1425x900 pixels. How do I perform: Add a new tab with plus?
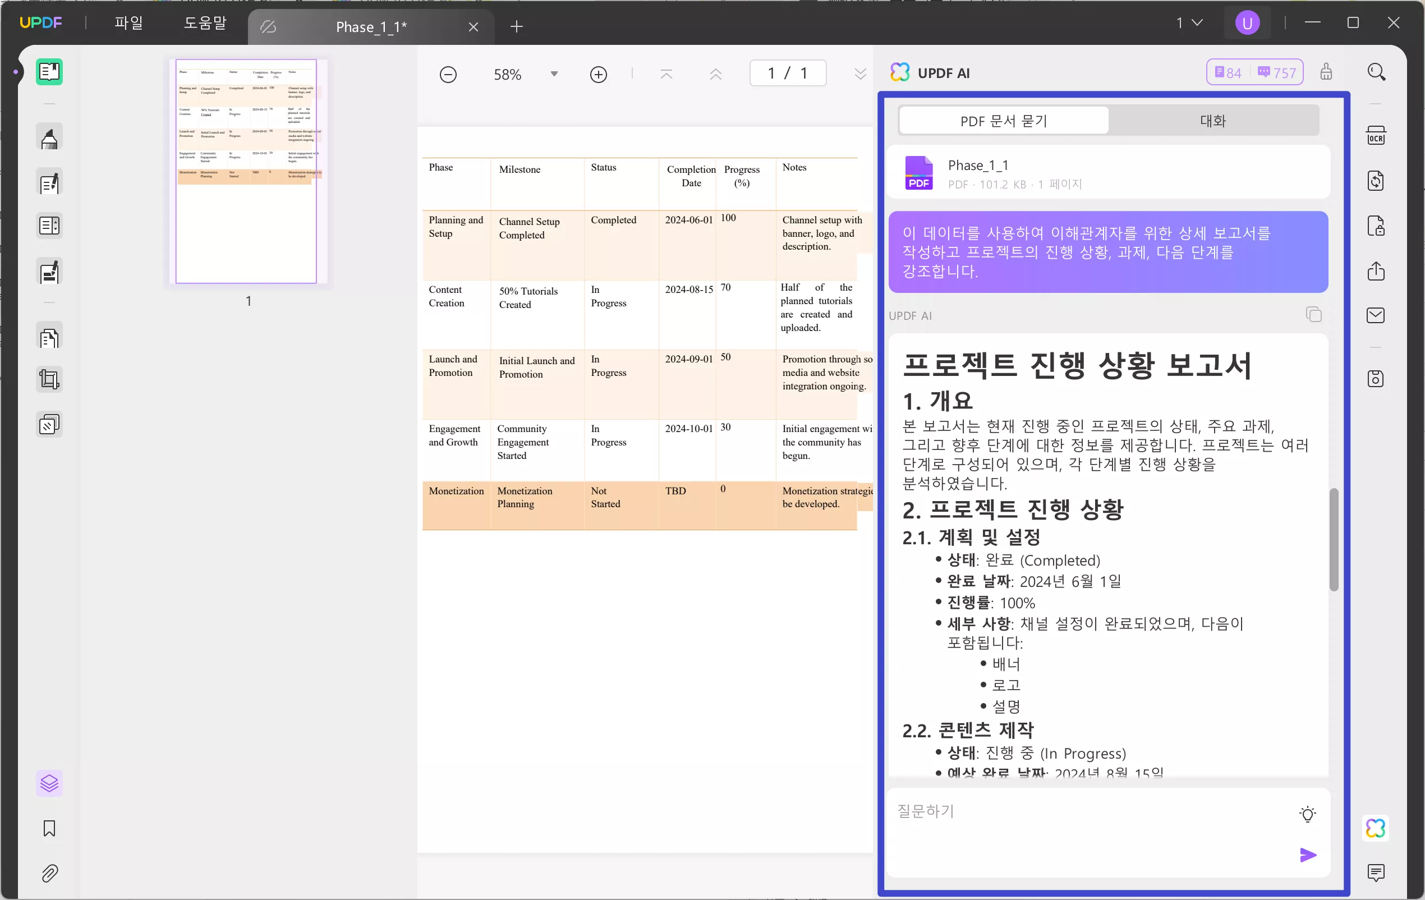[x=517, y=26]
